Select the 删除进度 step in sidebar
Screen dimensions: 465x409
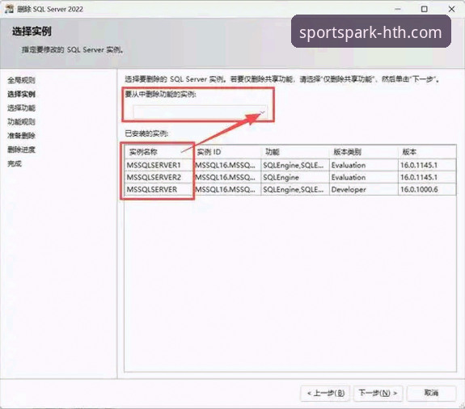point(21,150)
